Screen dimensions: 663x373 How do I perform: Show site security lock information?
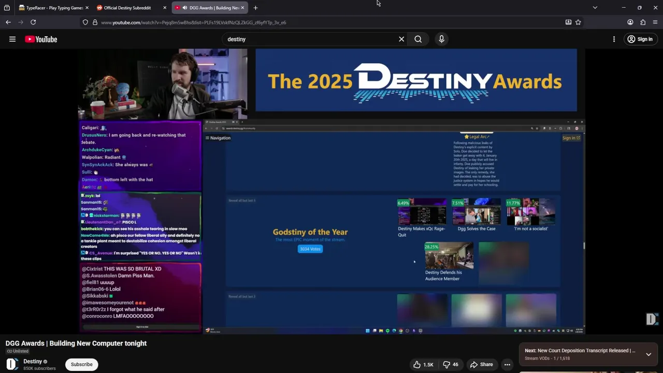95,22
